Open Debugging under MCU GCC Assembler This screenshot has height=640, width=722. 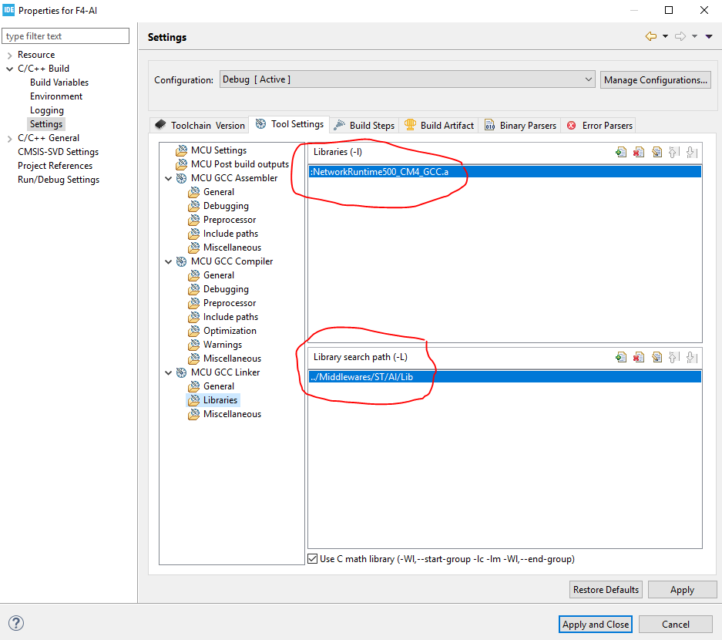tap(226, 206)
